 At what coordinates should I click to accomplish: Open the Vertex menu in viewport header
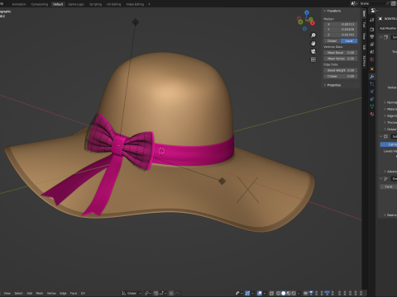coord(51,293)
